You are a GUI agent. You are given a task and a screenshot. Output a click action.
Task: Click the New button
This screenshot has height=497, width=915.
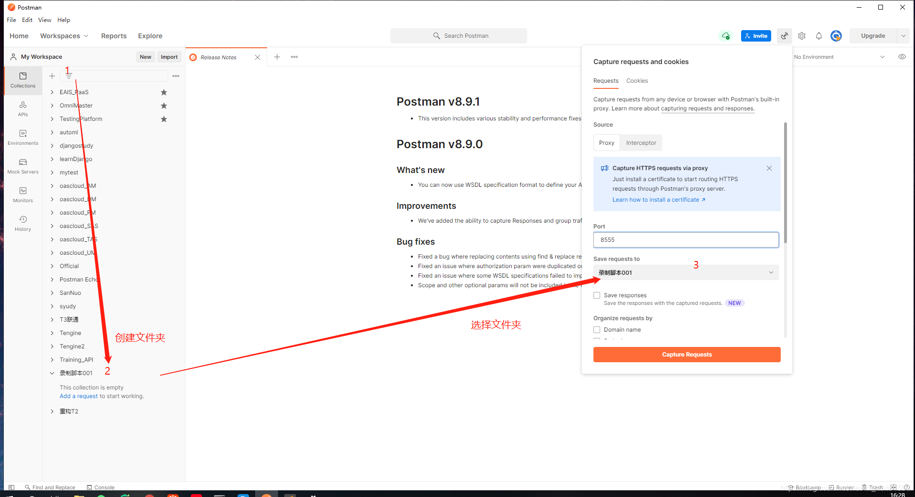coord(145,57)
